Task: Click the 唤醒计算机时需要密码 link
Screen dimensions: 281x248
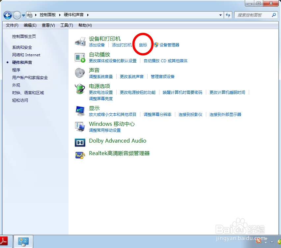Action: click(x=183, y=92)
